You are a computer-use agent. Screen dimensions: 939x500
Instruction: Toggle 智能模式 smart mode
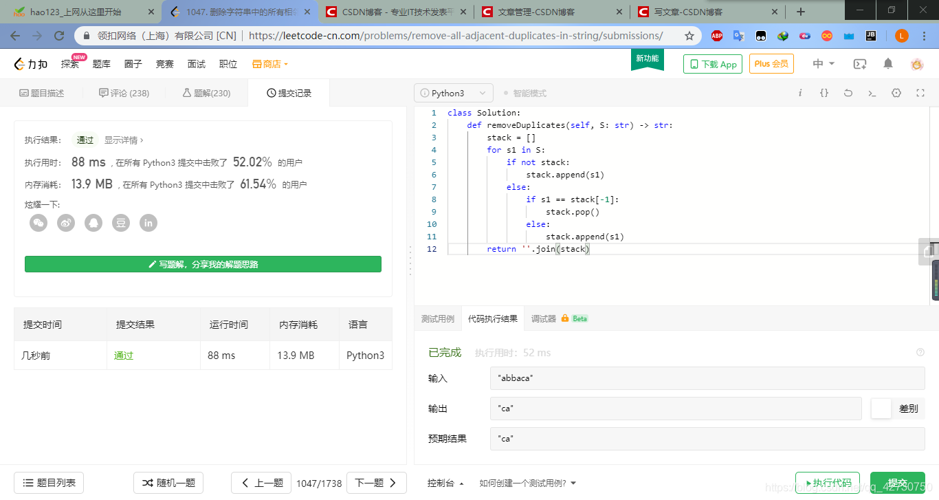coord(525,93)
